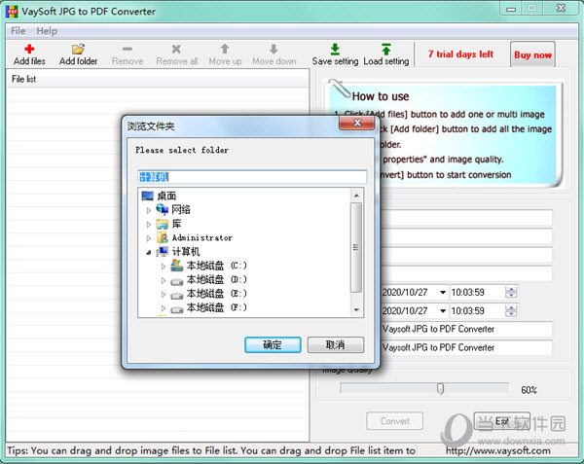
Task: Select the 桌面 desktop icon in tree
Action: (148, 196)
